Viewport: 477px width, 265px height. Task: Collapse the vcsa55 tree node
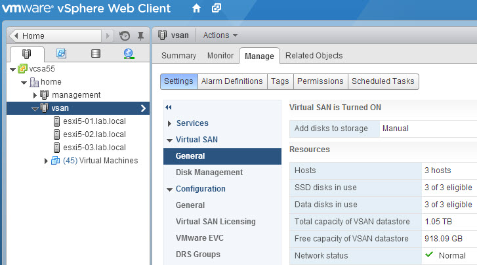tap(12, 70)
